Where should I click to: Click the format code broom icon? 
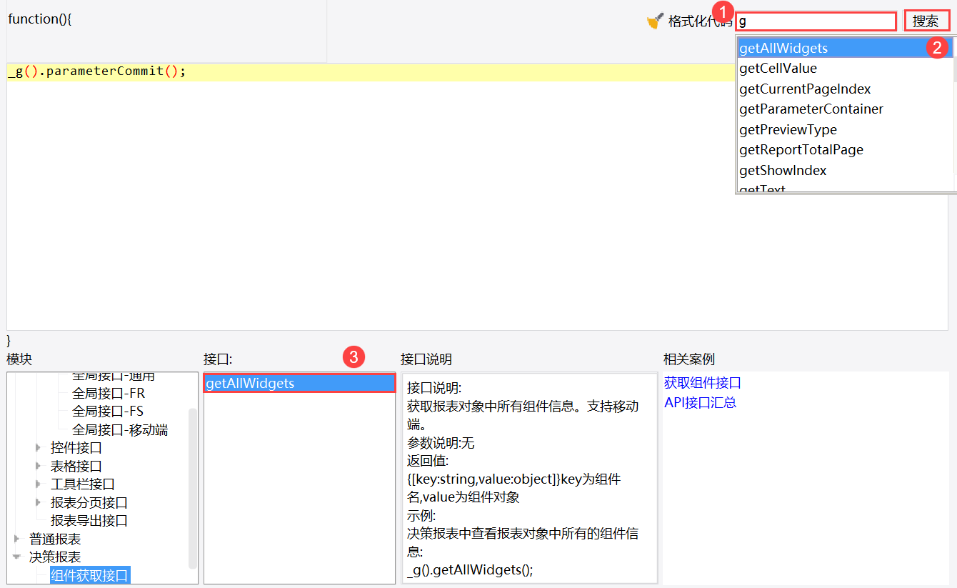pyautogui.click(x=655, y=21)
